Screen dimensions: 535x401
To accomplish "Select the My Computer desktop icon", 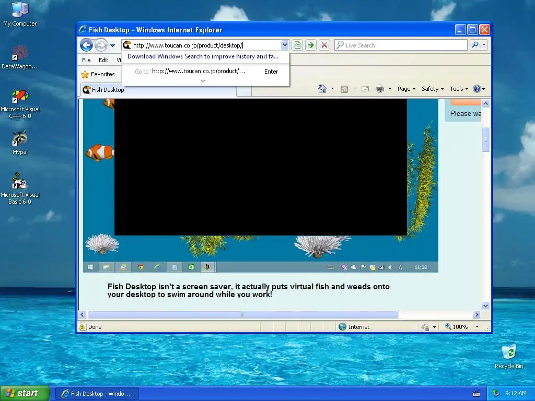I will (x=20, y=14).
